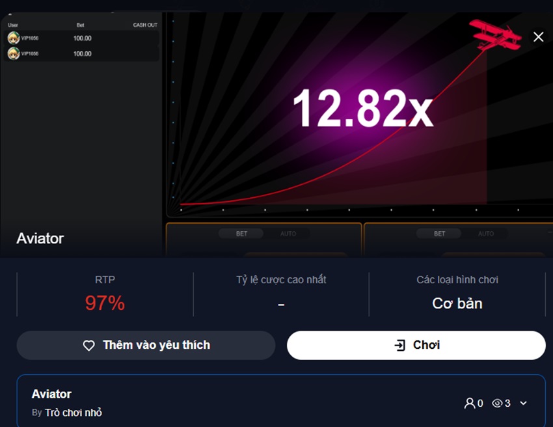Select the BET tab in right bet panel

click(x=439, y=234)
